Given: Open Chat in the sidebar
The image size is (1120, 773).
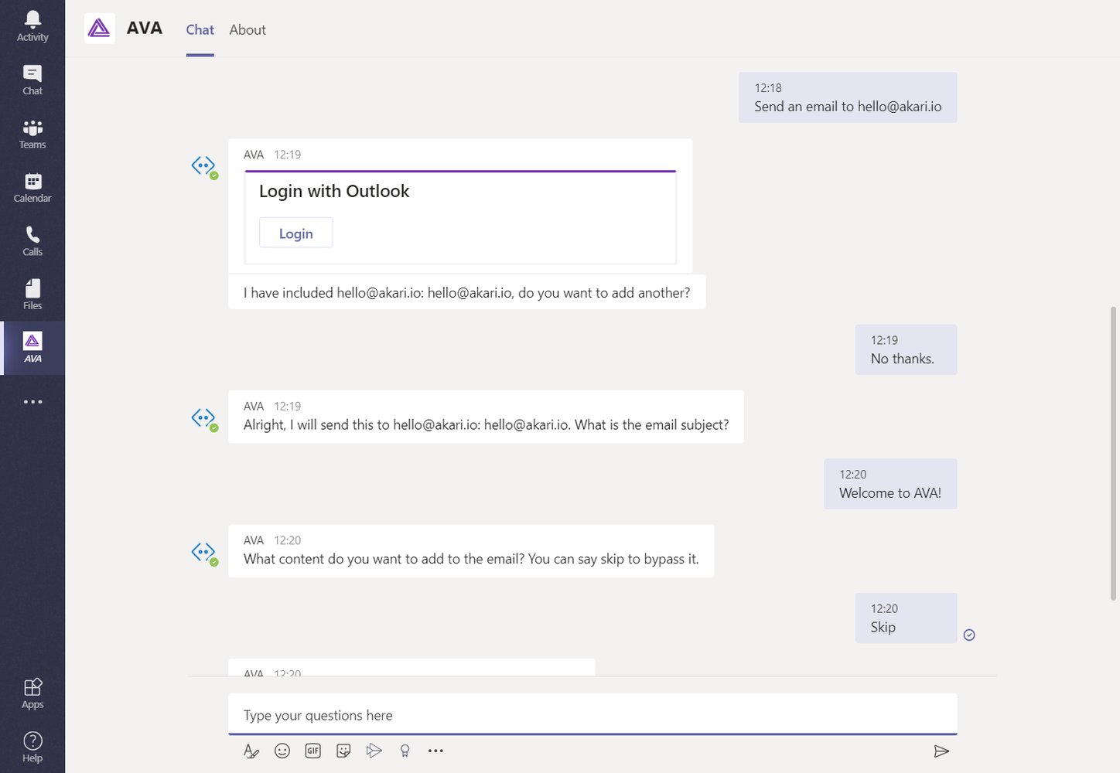Looking at the screenshot, I should point(32,80).
